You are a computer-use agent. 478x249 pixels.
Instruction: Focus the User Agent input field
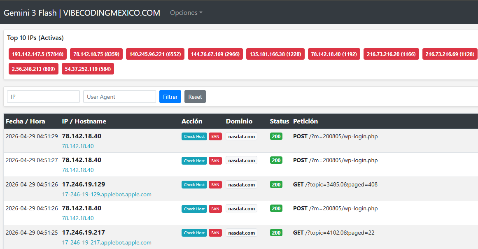tap(119, 97)
